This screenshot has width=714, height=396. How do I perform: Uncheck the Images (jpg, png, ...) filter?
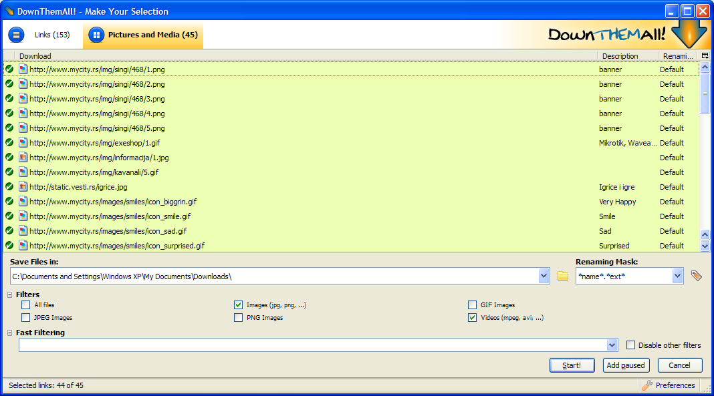pos(238,305)
